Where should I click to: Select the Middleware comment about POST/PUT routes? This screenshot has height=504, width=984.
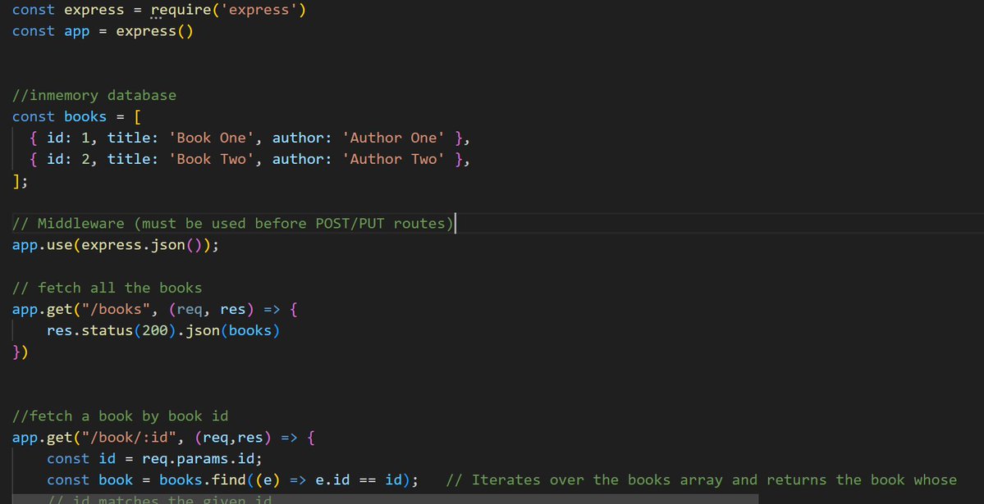[x=230, y=223]
